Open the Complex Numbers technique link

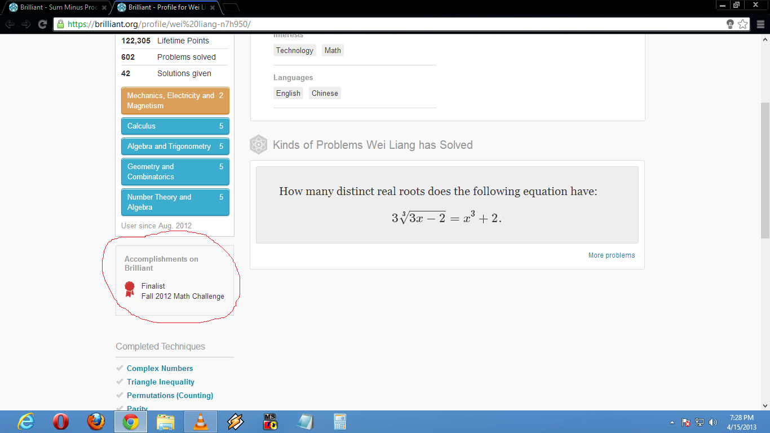pyautogui.click(x=160, y=368)
